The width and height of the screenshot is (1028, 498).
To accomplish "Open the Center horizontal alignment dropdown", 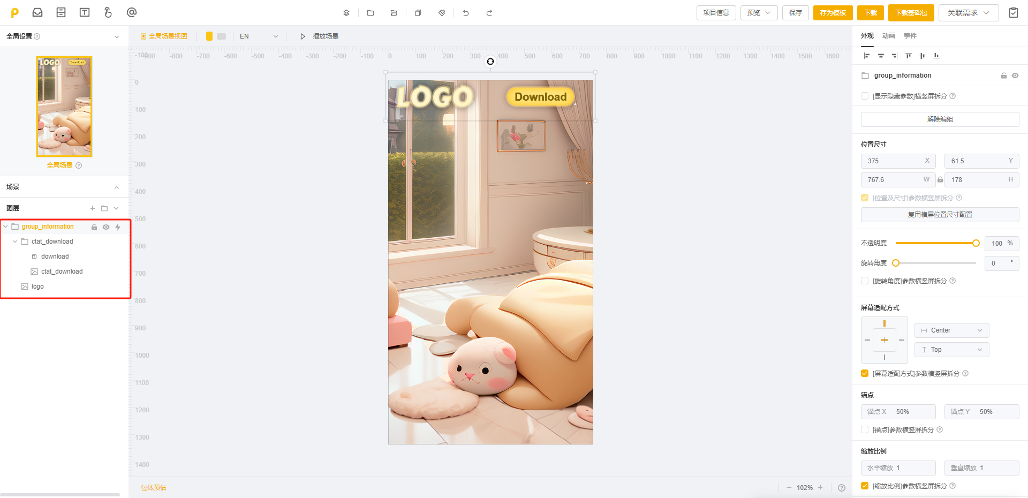I will click(951, 330).
